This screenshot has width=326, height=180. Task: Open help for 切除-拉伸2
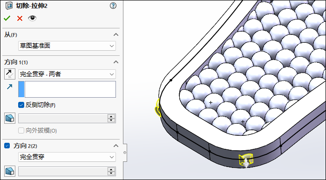(113, 6)
